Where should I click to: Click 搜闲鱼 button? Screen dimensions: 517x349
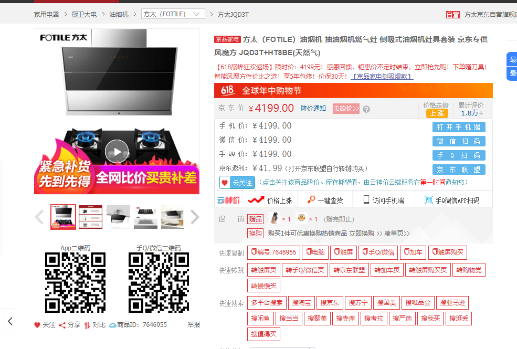[x=260, y=319]
